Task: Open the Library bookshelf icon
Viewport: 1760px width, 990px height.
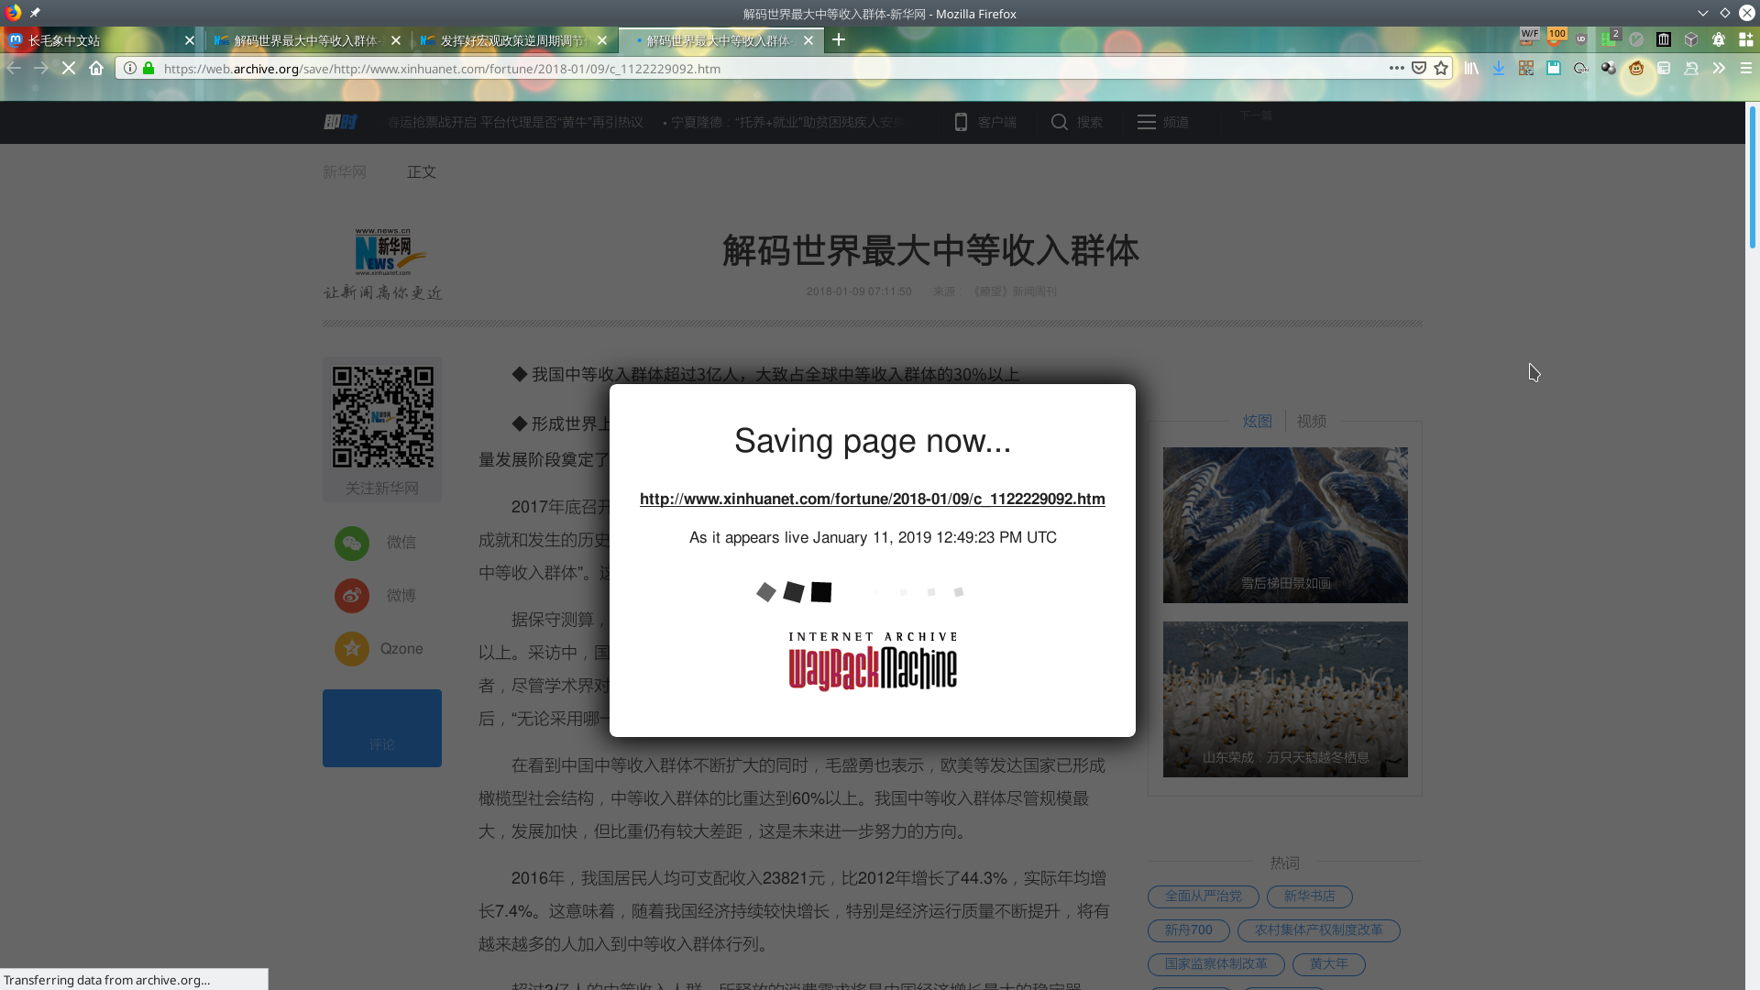Action: coord(1471,69)
